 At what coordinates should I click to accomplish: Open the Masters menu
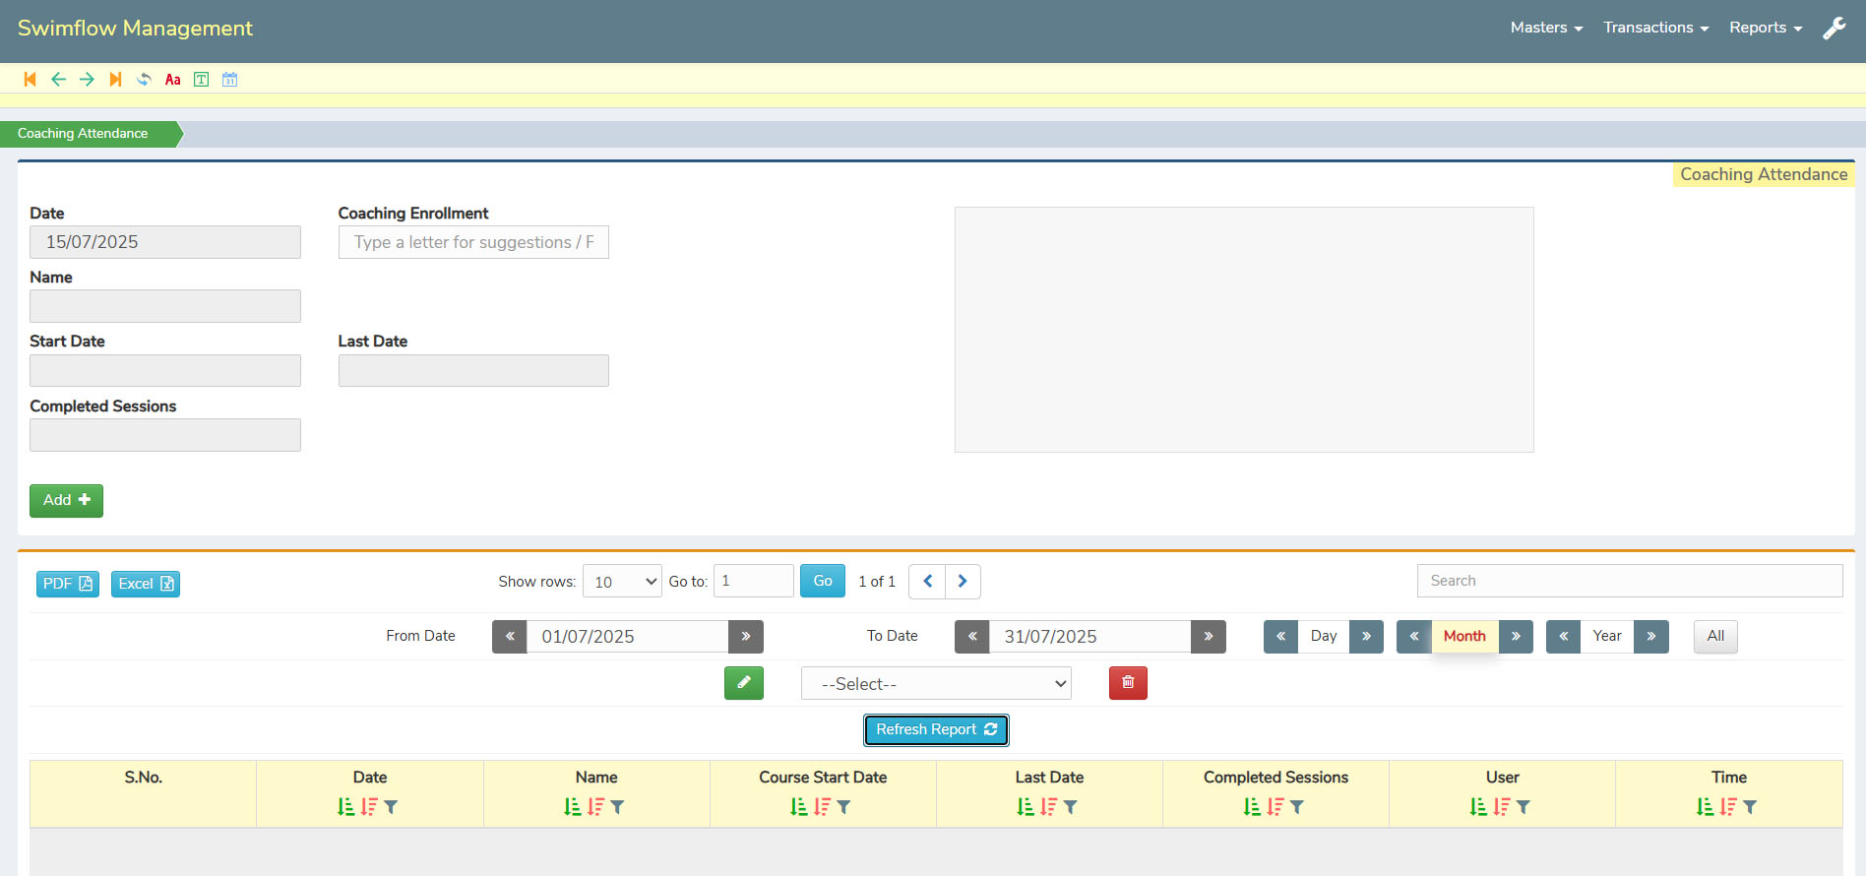click(x=1546, y=28)
